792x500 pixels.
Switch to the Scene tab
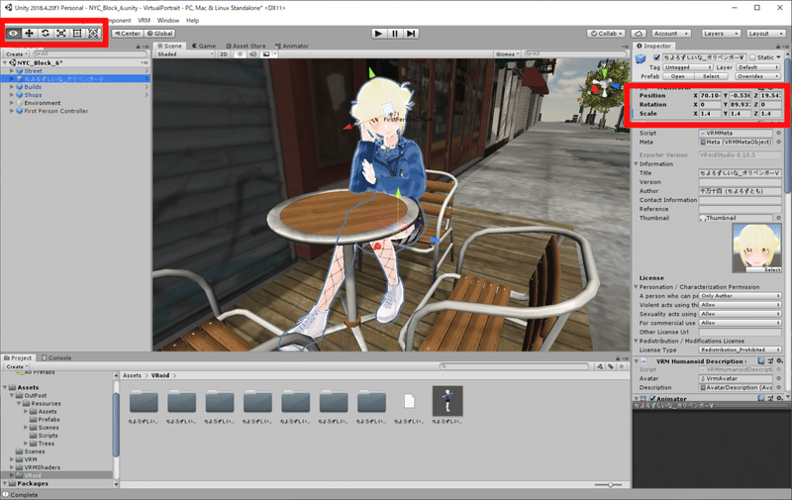169,46
